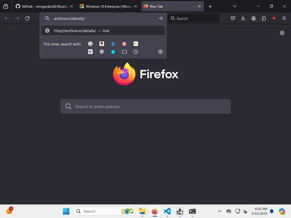Close the Windows 10 Enterprise tab
The image size is (291, 218).
[x=136, y=6]
